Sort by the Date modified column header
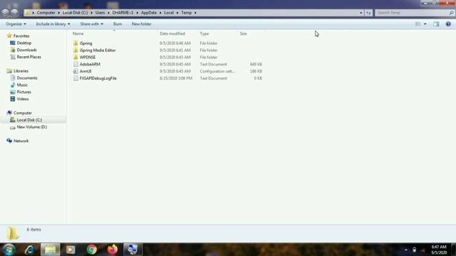Viewport: 456px width, 256px height. [172, 33]
